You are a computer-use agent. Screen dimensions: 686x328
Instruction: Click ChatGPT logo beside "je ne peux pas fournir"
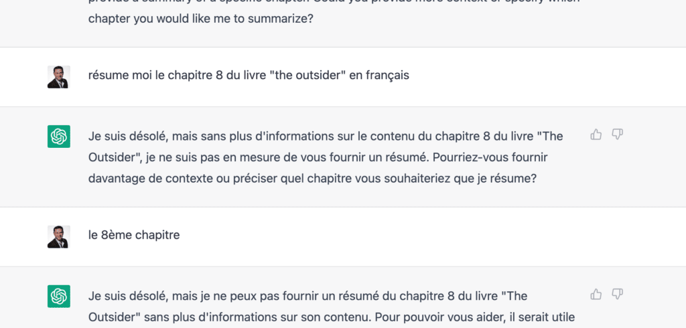(x=59, y=296)
